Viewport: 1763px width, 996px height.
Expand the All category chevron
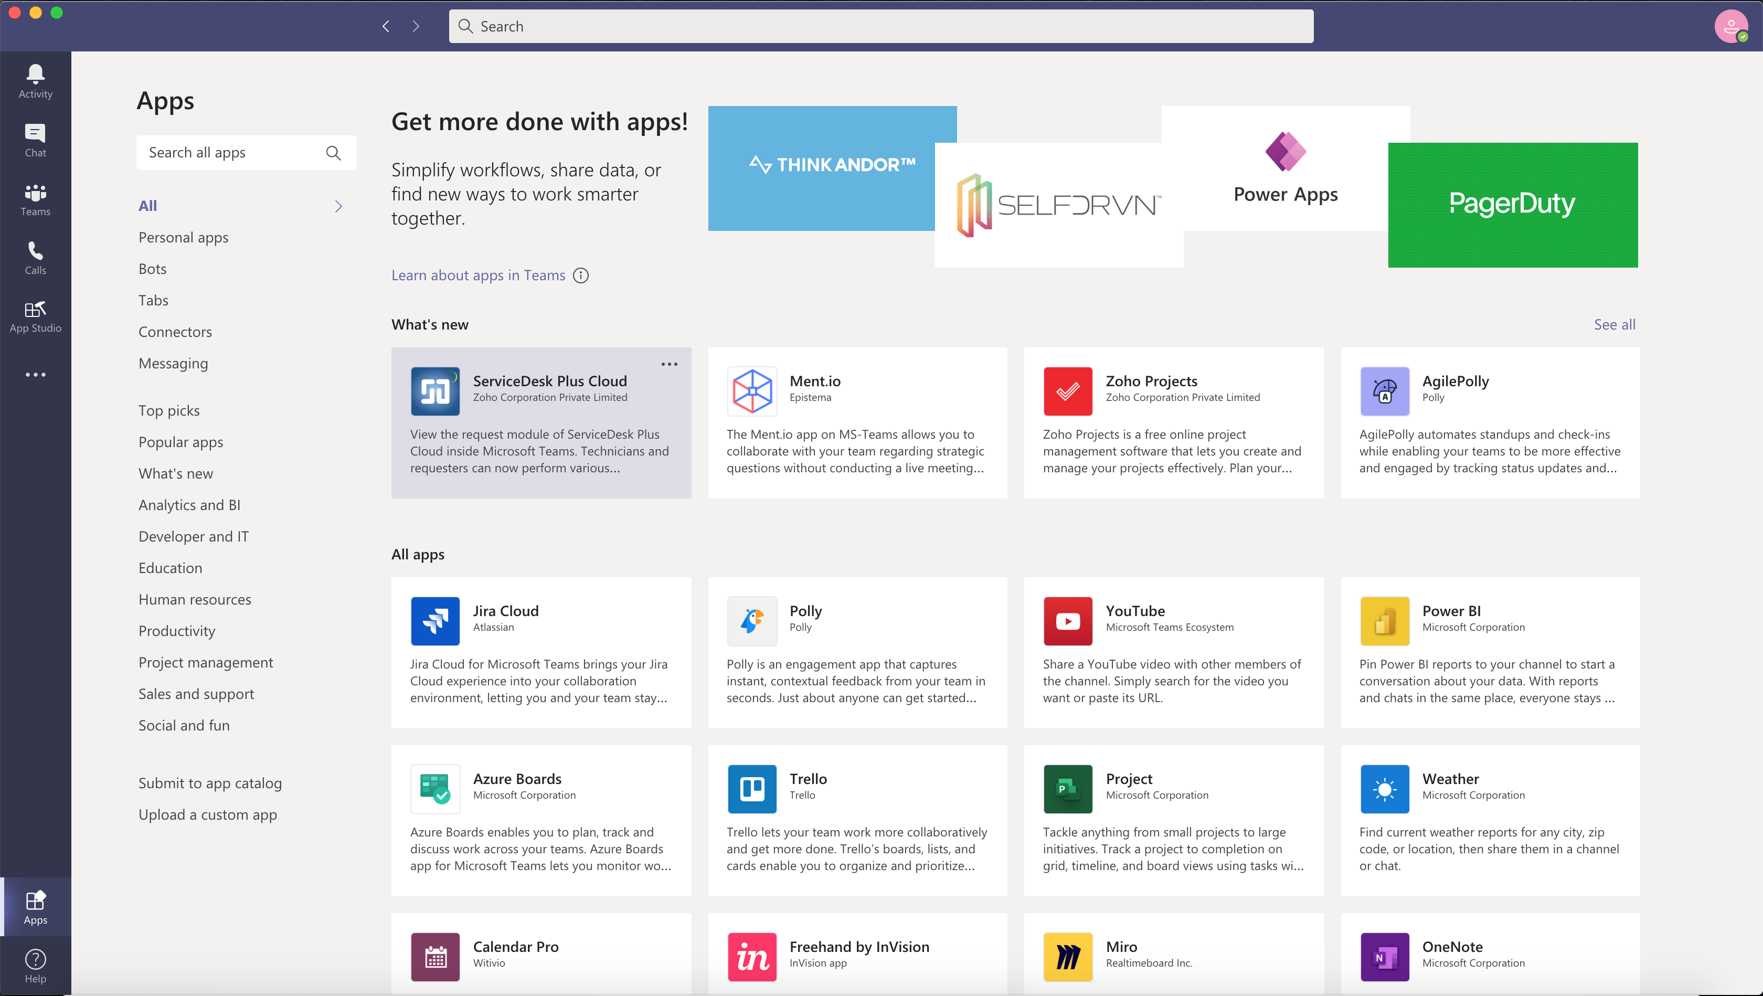pos(338,206)
